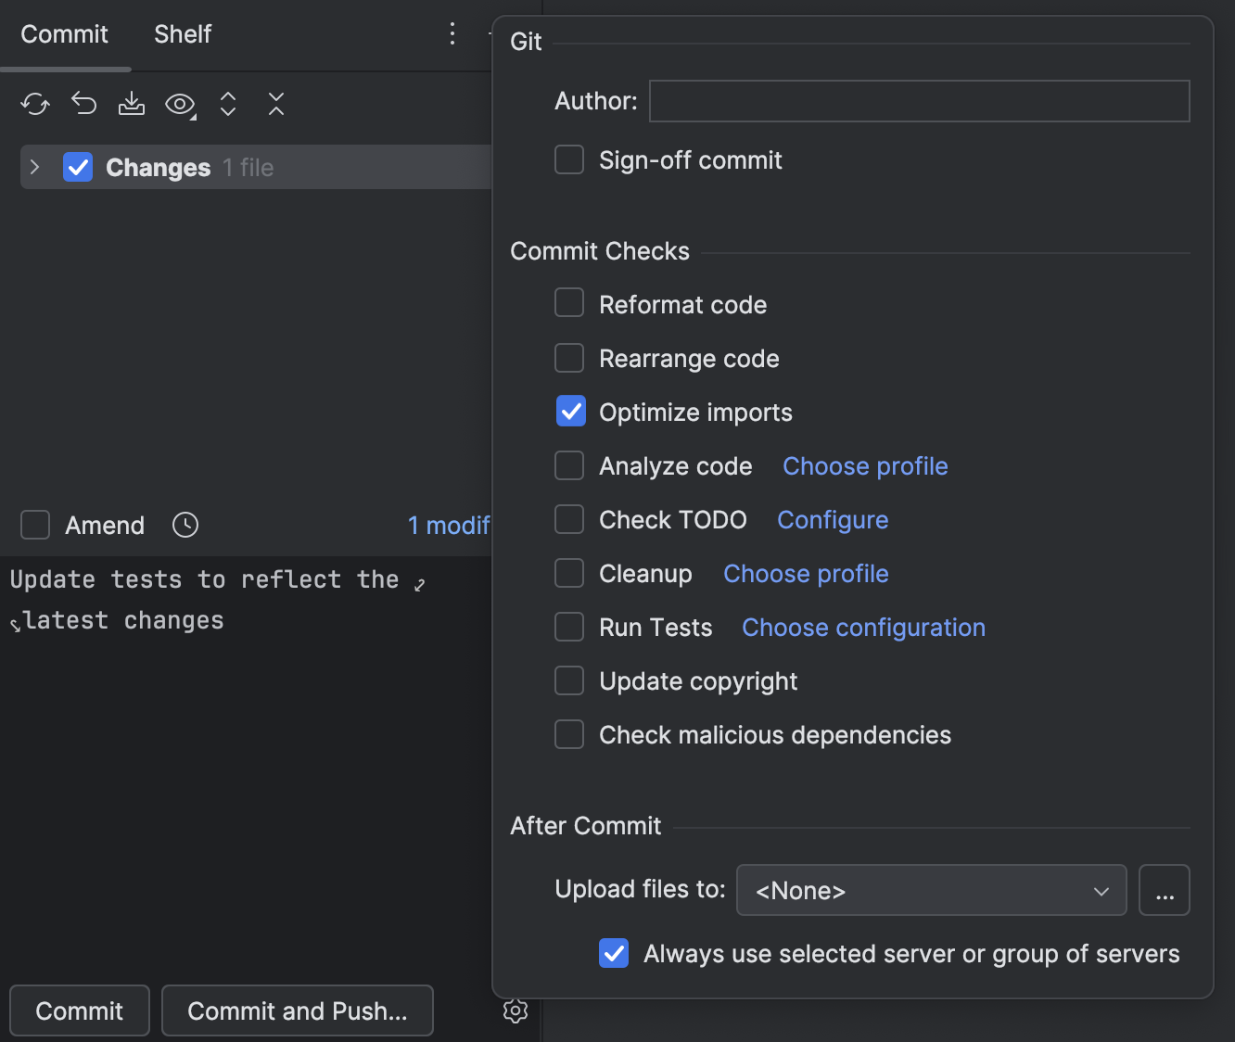Click the ellipsis button beside the upload dropdown
The height and width of the screenshot is (1042, 1235).
1164,890
